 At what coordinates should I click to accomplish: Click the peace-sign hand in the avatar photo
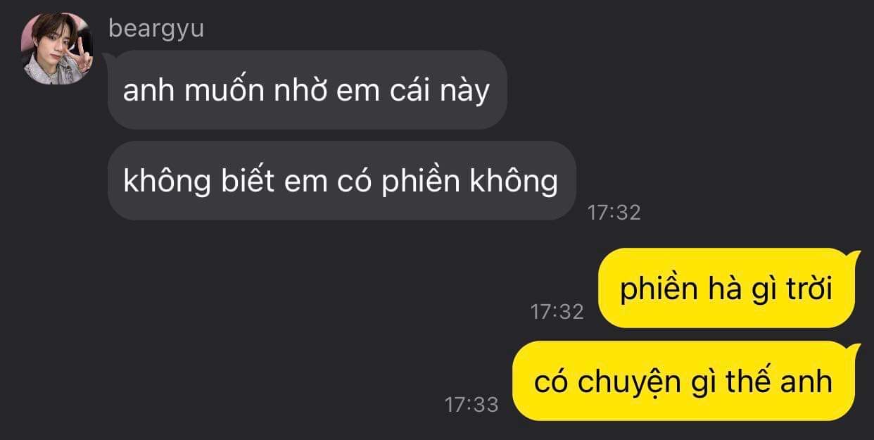tap(83, 55)
